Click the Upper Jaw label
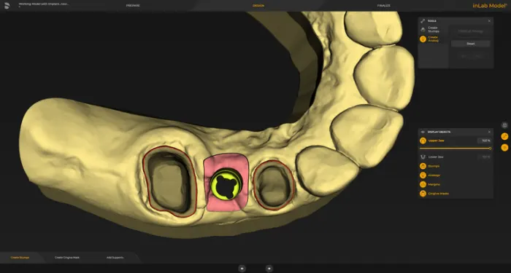 436,141
